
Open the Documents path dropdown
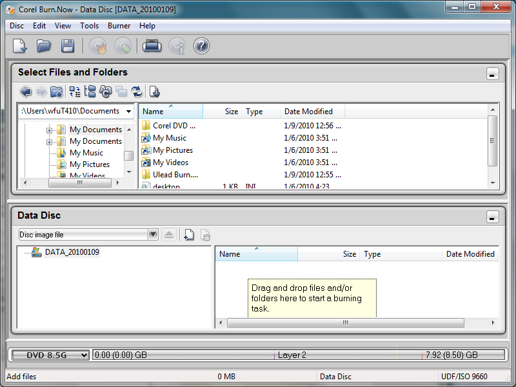[x=128, y=111]
